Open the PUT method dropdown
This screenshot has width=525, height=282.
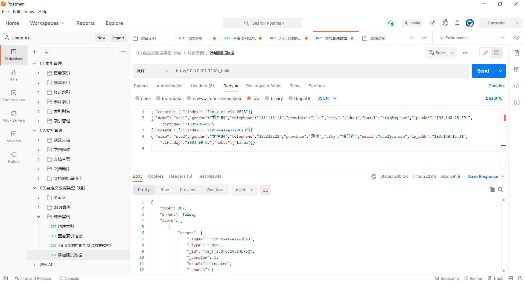(152, 71)
